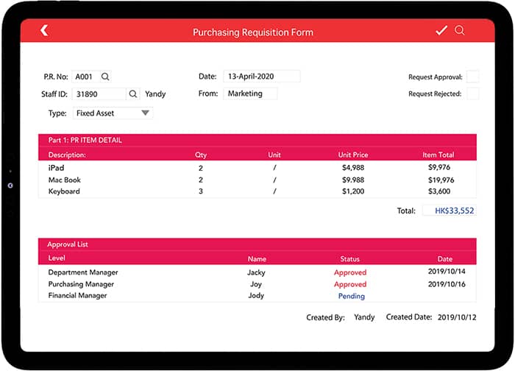Click Jacky's Approved status
The height and width of the screenshot is (371, 515).
coord(350,272)
